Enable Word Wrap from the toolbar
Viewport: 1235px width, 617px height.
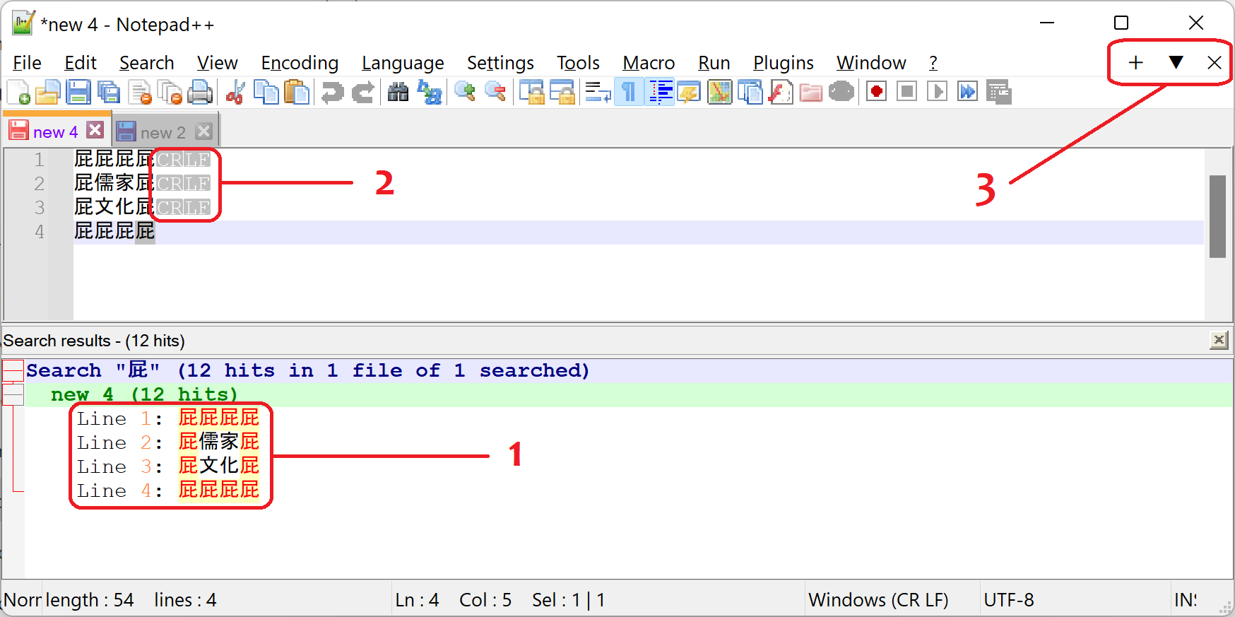(x=597, y=93)
